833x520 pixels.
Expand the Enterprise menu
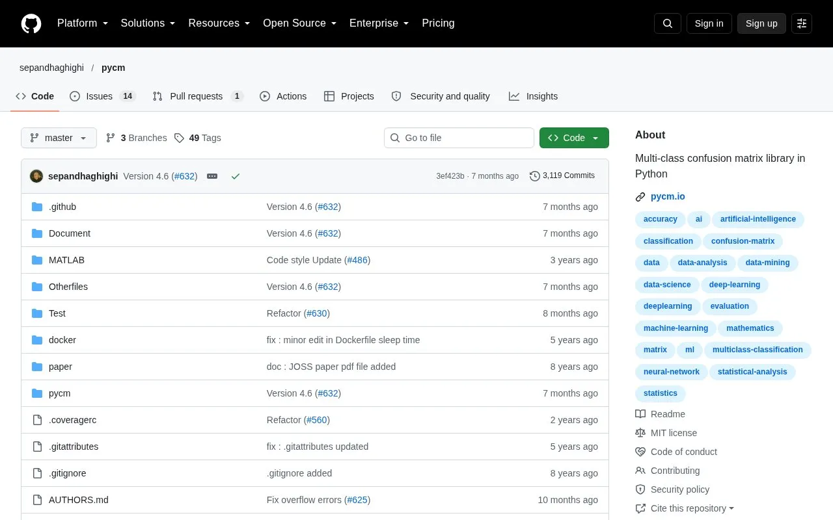379,23
